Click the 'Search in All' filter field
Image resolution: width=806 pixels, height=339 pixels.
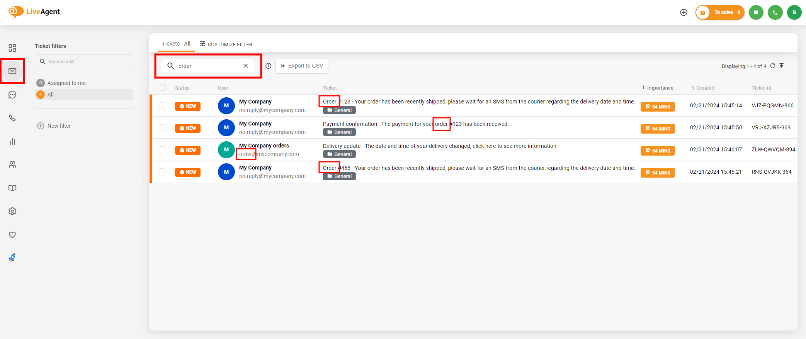tap(84, 62)
